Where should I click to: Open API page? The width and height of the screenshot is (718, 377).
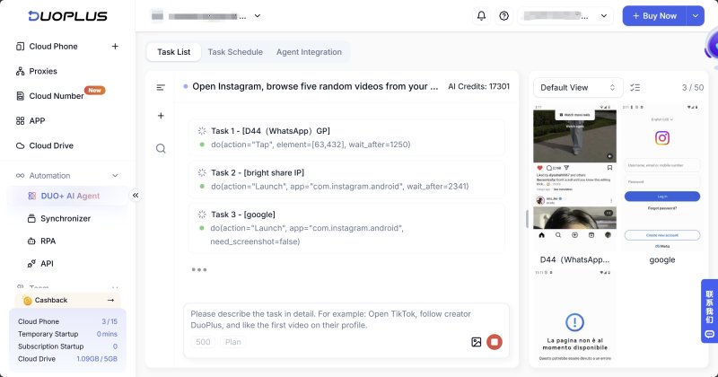47,263
